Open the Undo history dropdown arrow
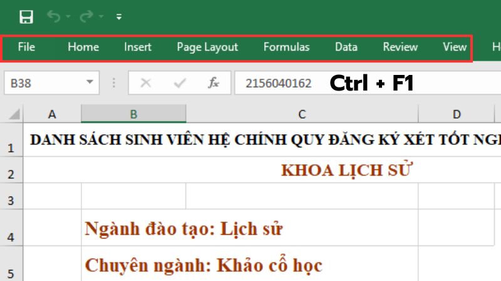501x281 pixels. click(x=68, y=17)
